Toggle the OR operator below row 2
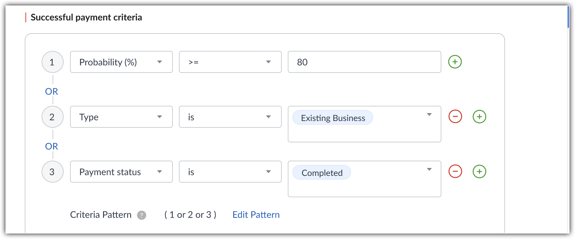This screenshot has width=575, height=239. pos(51,146)
